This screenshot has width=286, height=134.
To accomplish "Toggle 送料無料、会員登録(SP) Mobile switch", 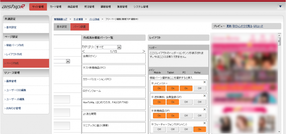I will tap(159, 102).
